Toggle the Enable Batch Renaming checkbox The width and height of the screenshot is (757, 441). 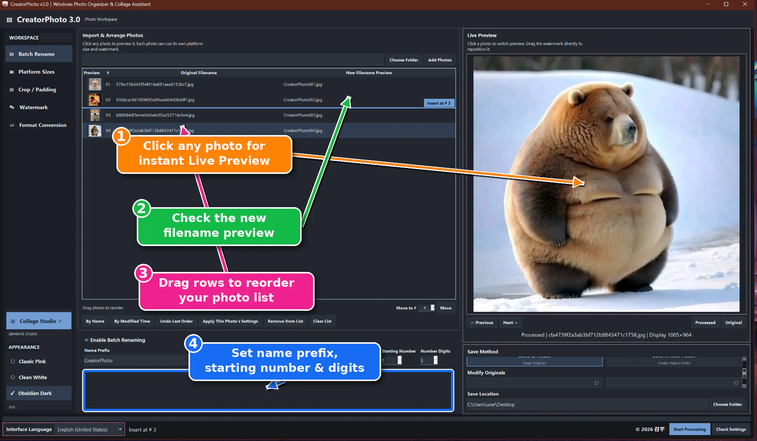[86, 340]
